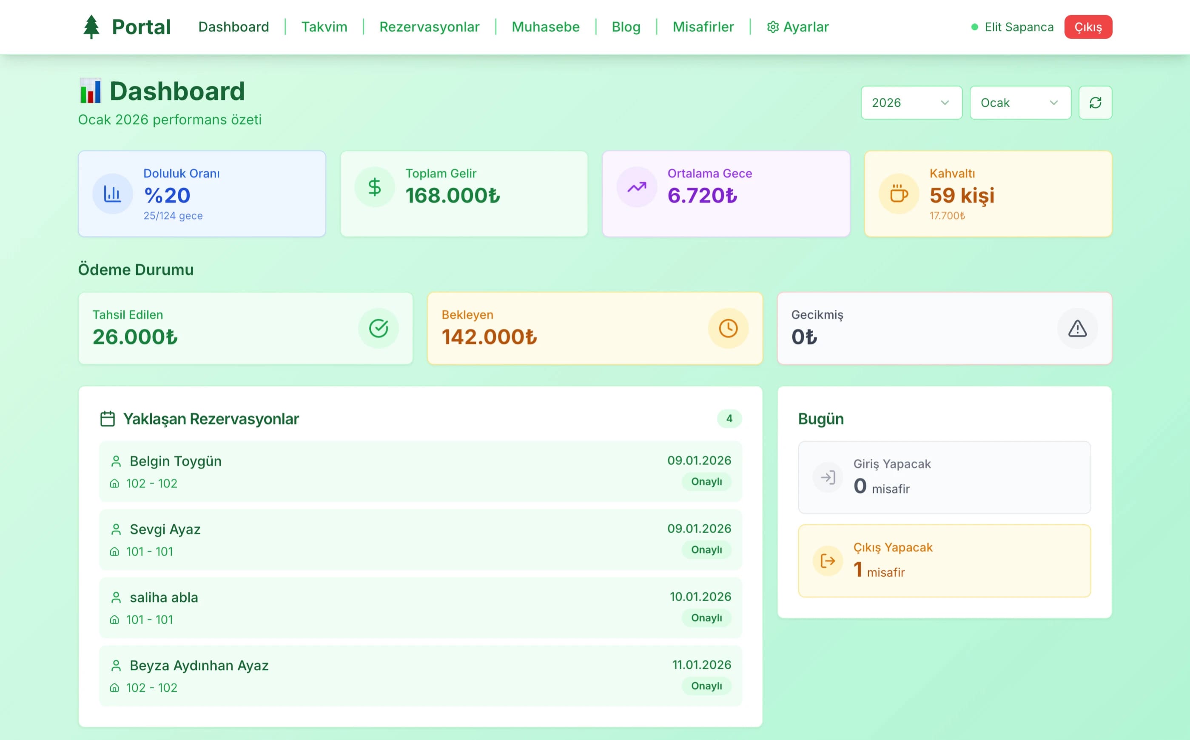This screenshot has width=1190, height=740.
Task: Switch to the Takvim tab
Action: 324,27
